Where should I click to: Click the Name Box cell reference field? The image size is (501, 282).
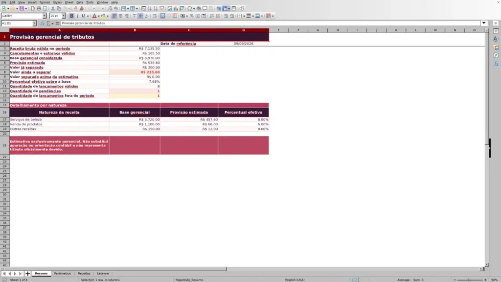pos(17,23)
